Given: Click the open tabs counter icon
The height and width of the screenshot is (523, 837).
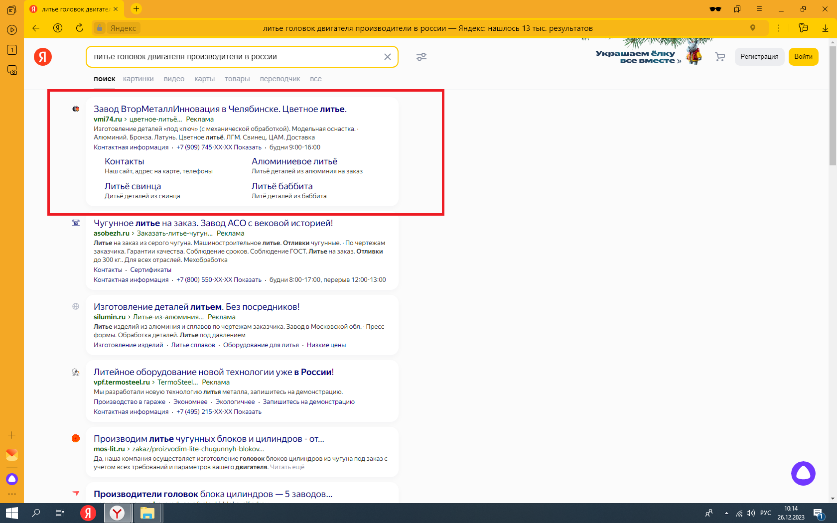Looking at the screenshot, I should (x=12, y=50).
